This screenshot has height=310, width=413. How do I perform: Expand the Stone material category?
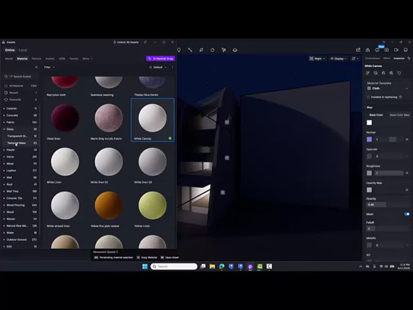[4, 157]
